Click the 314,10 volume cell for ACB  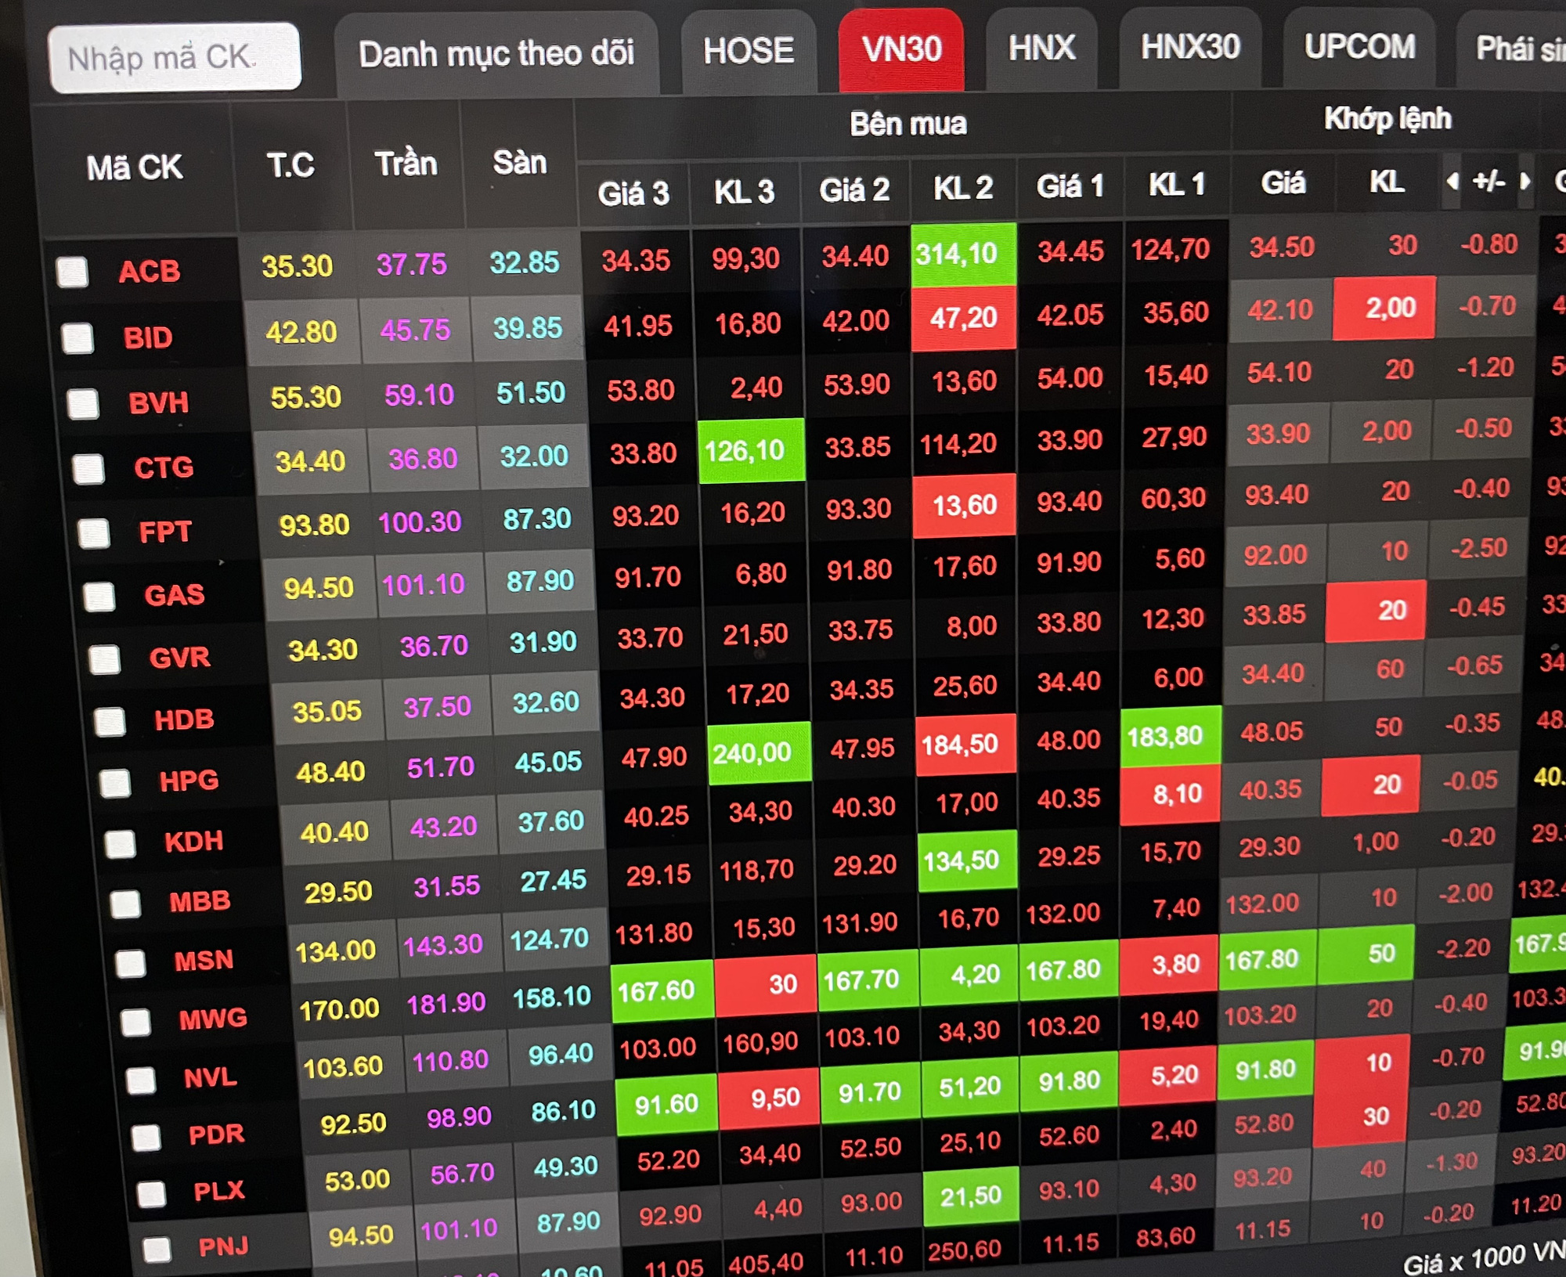[x=964, y=254]
